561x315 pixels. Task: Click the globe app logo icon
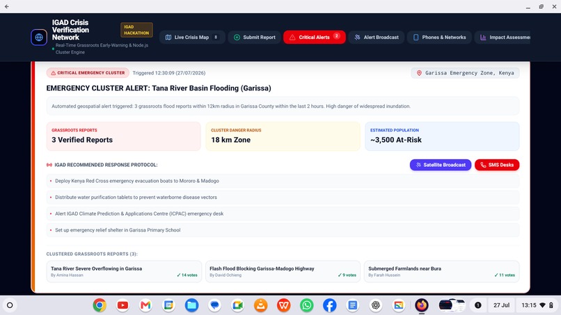(39, 37)
